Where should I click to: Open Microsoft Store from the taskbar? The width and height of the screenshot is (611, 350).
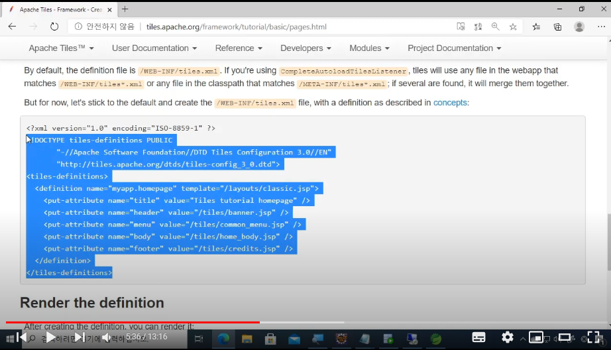point(270,339)
